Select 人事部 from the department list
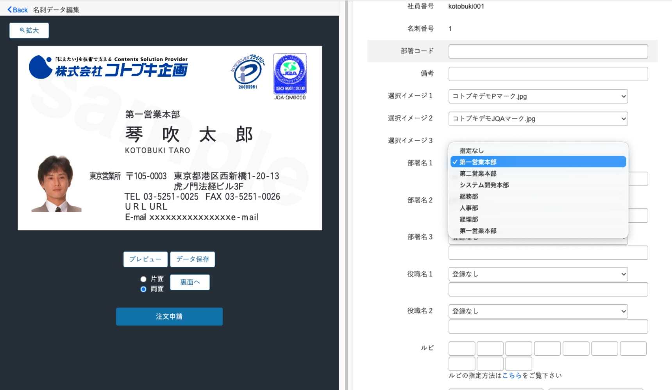672x390 pixels. (469, 208)
